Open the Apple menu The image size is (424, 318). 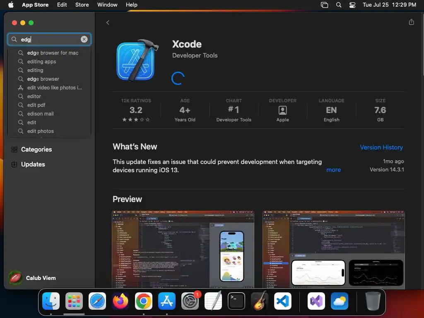pyautogui.click(x=11, y=5)
